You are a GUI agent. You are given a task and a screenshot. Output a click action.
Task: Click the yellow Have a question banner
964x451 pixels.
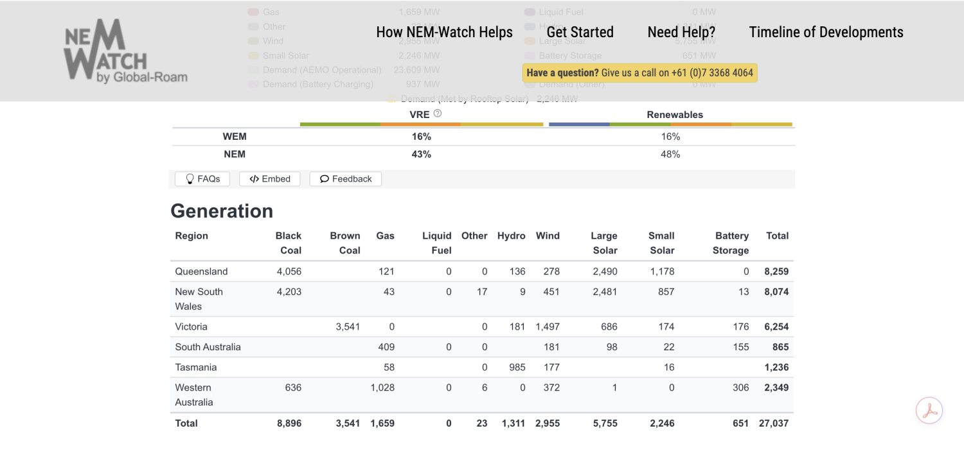click(640, 73)
